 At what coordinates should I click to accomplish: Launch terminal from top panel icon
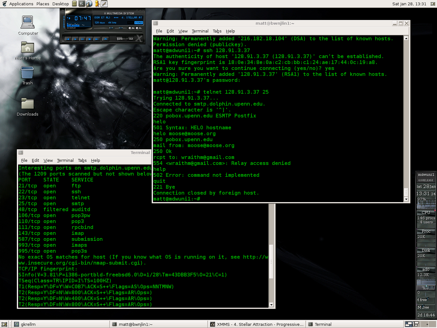pos(81,4)
